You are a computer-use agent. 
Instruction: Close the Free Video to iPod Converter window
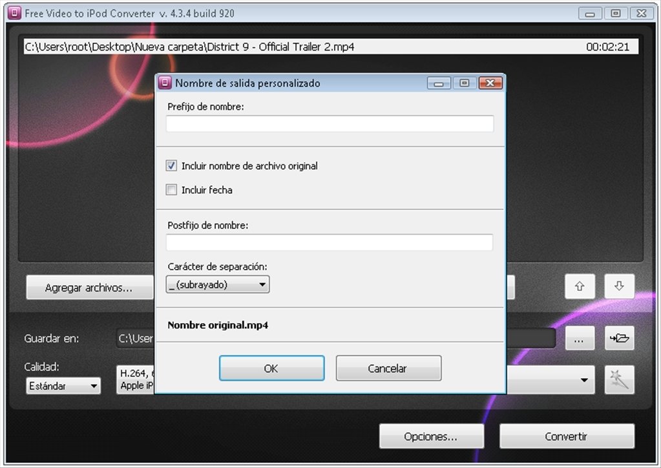point(641,14)
